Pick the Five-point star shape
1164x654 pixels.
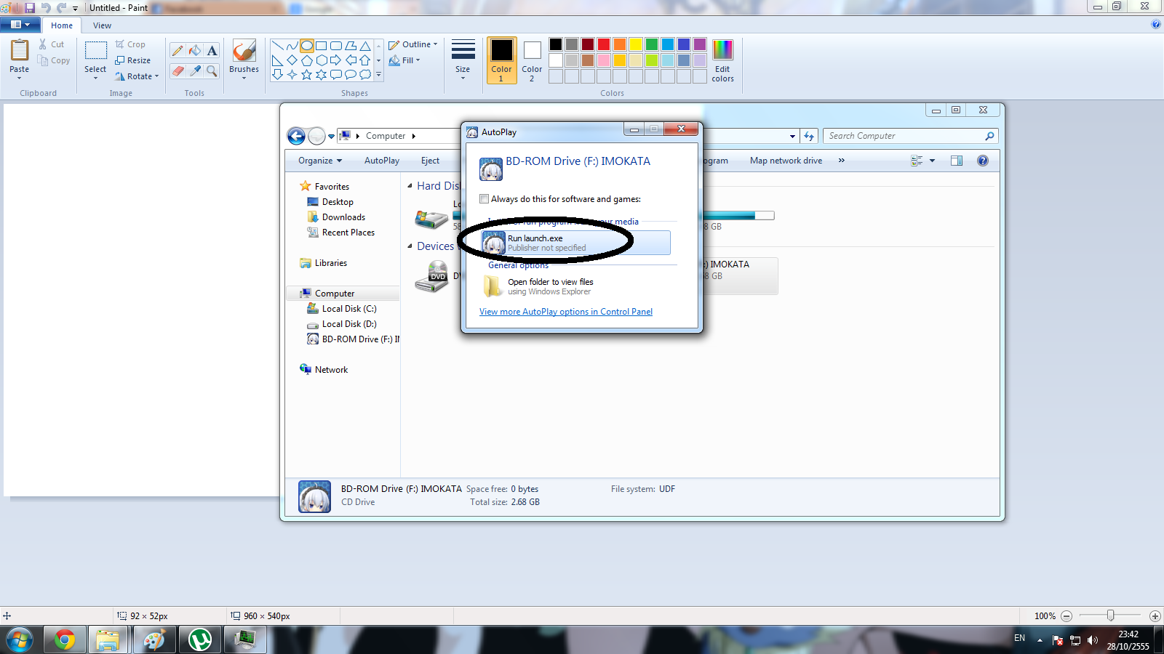[x=307, y=74]
